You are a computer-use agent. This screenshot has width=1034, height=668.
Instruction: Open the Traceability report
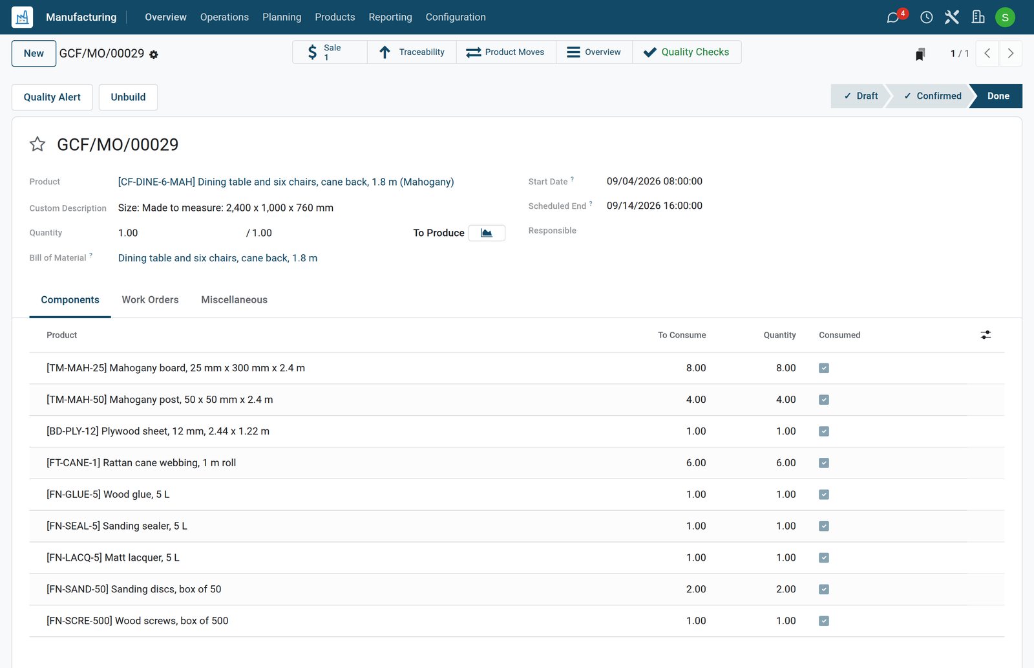(x=412, y=52)
